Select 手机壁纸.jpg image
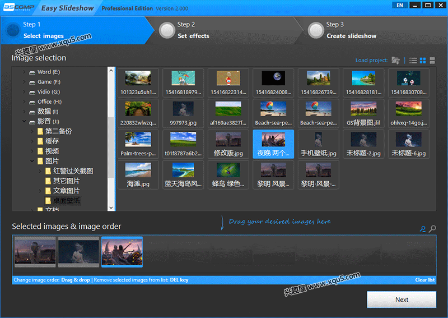Image resolution: width=448 pixels, height=318 pixels. [319, 144]
